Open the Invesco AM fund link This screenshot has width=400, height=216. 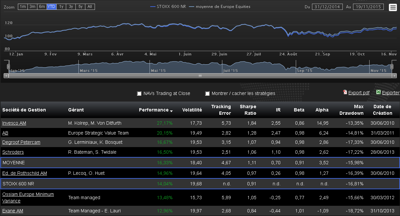pos(14,123)
